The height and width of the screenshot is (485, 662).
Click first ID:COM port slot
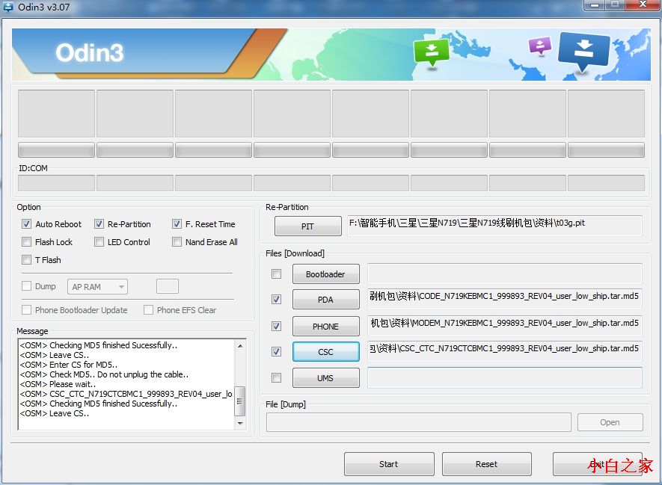[56, 183]
